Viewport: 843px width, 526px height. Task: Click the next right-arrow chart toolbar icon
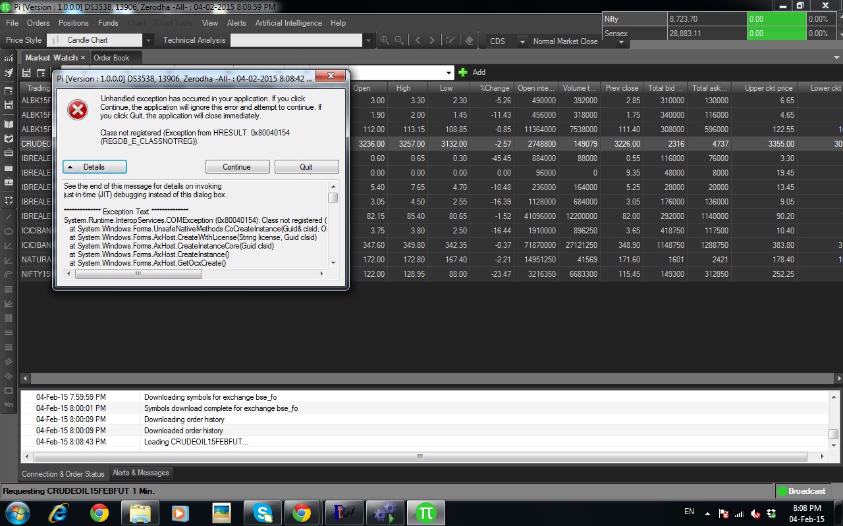click(432, 41)
